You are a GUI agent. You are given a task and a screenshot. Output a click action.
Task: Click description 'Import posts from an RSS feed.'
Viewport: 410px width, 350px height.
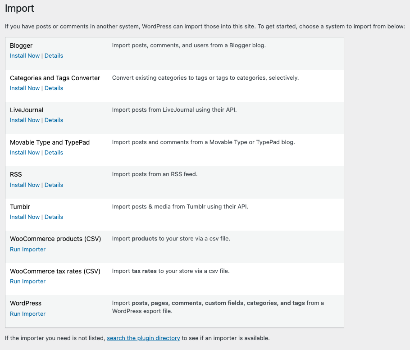tap(155, 174)
